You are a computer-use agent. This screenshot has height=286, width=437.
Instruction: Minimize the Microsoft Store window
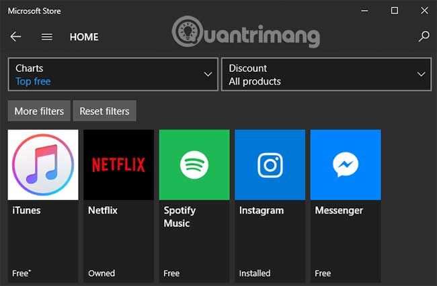364,11
